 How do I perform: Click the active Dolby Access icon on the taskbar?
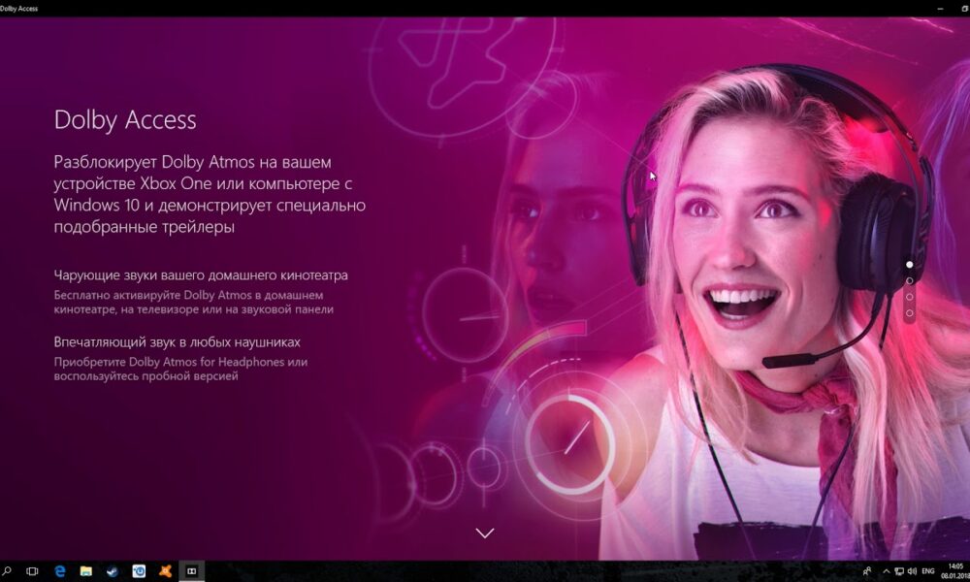pyautogui.click(x=192, y=571)
